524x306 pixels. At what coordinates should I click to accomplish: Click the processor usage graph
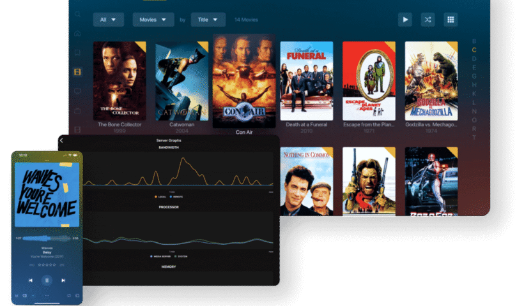click(178, 231)
